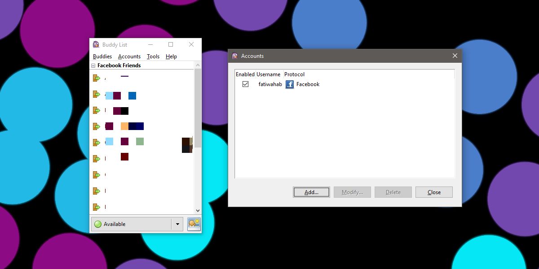The width and height of the screenshot is (539, 269).
Task: Click the Pidgin icon in Buddy List title bar
Action: (96, 44)
